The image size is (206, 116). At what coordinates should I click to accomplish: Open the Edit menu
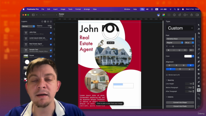click(x=49, y=9)
